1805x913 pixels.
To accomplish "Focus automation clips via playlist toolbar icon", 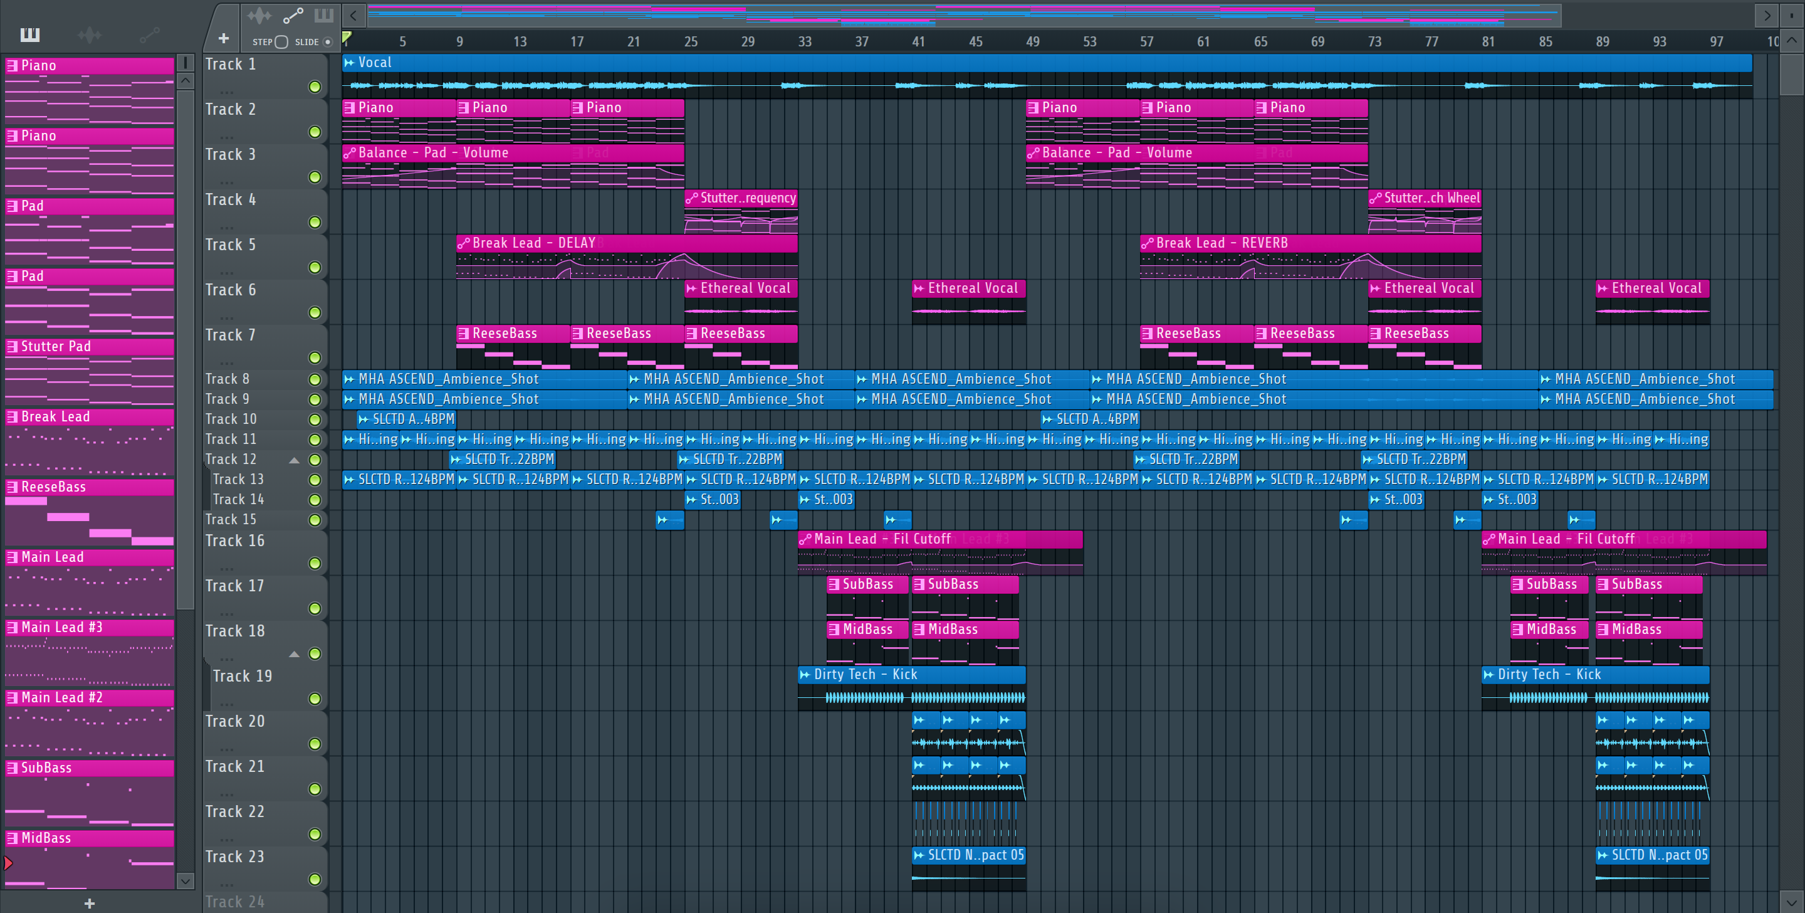I will pos(292,16).
